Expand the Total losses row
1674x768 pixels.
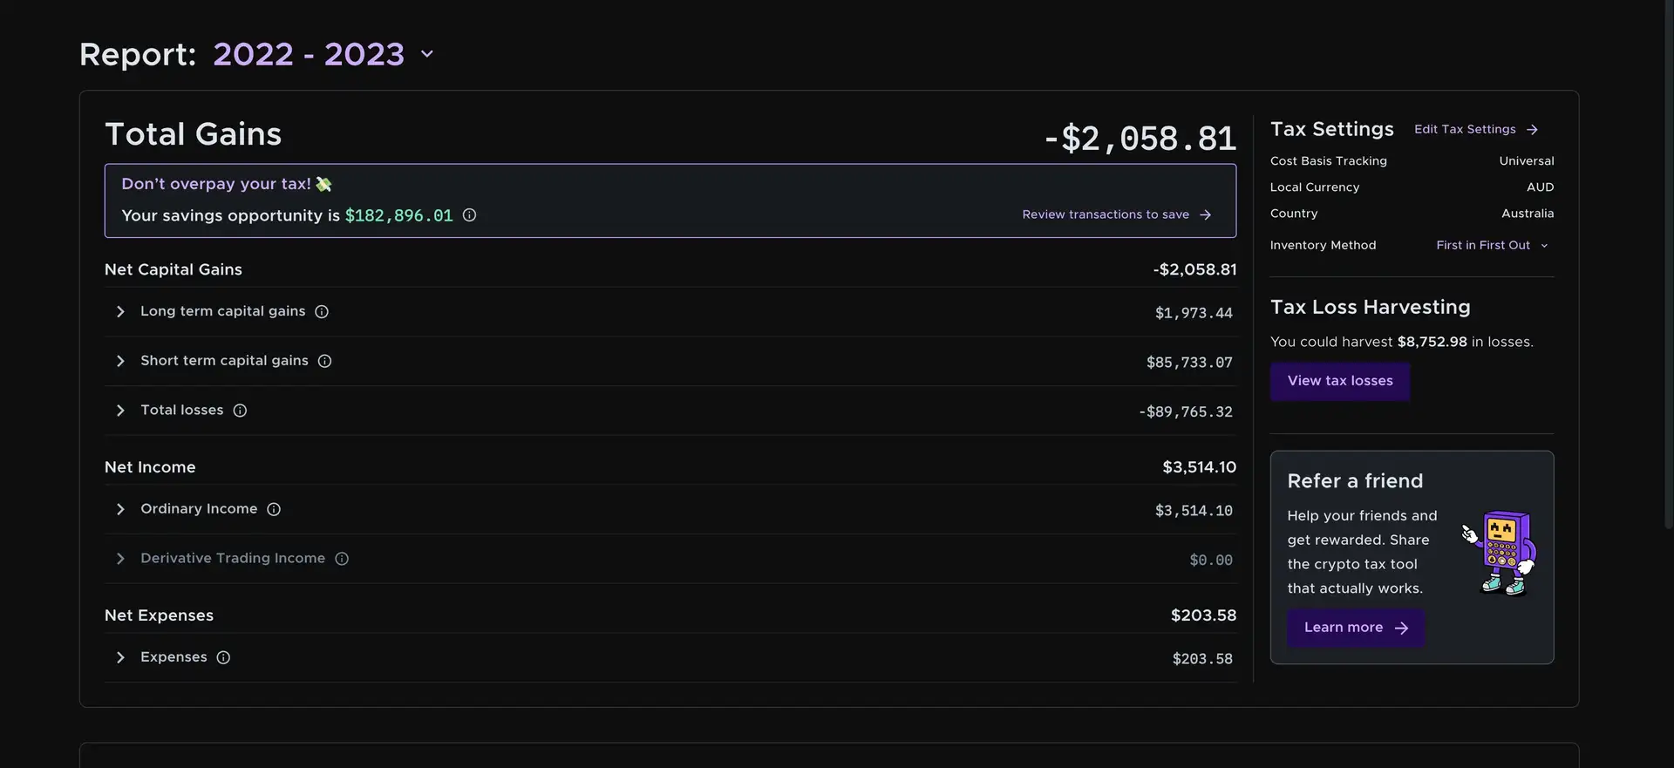[120, 411]
